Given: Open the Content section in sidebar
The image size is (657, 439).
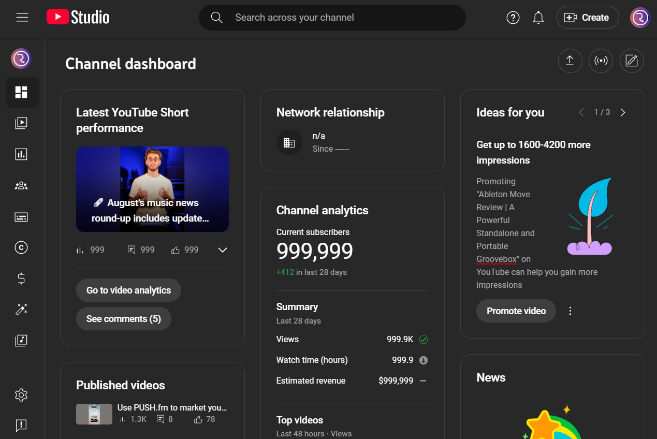Looking at the screenshot, I should click(x=21, y=123).
